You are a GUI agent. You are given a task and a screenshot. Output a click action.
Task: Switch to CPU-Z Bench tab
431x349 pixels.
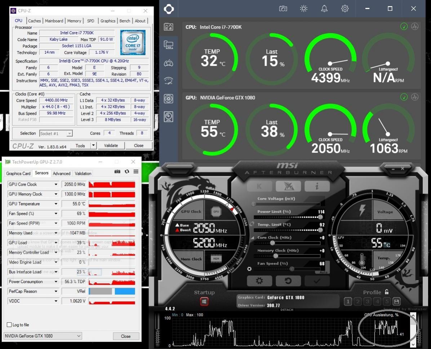point(125,21)
